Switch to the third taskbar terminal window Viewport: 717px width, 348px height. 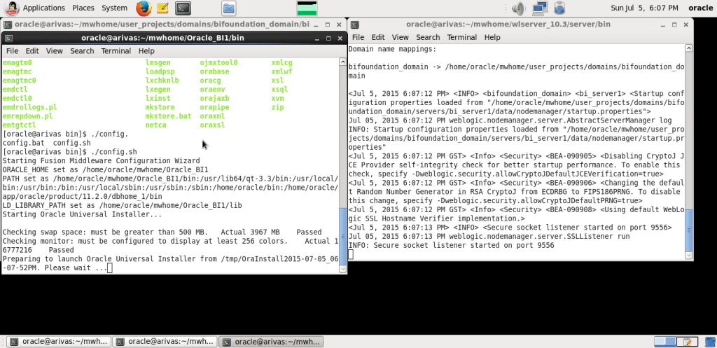point(271,341)
